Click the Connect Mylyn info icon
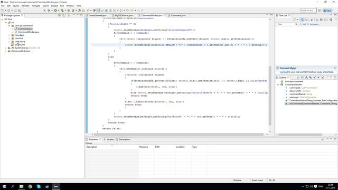This screenshot has height=190, width=338. [x=278, y=68]
